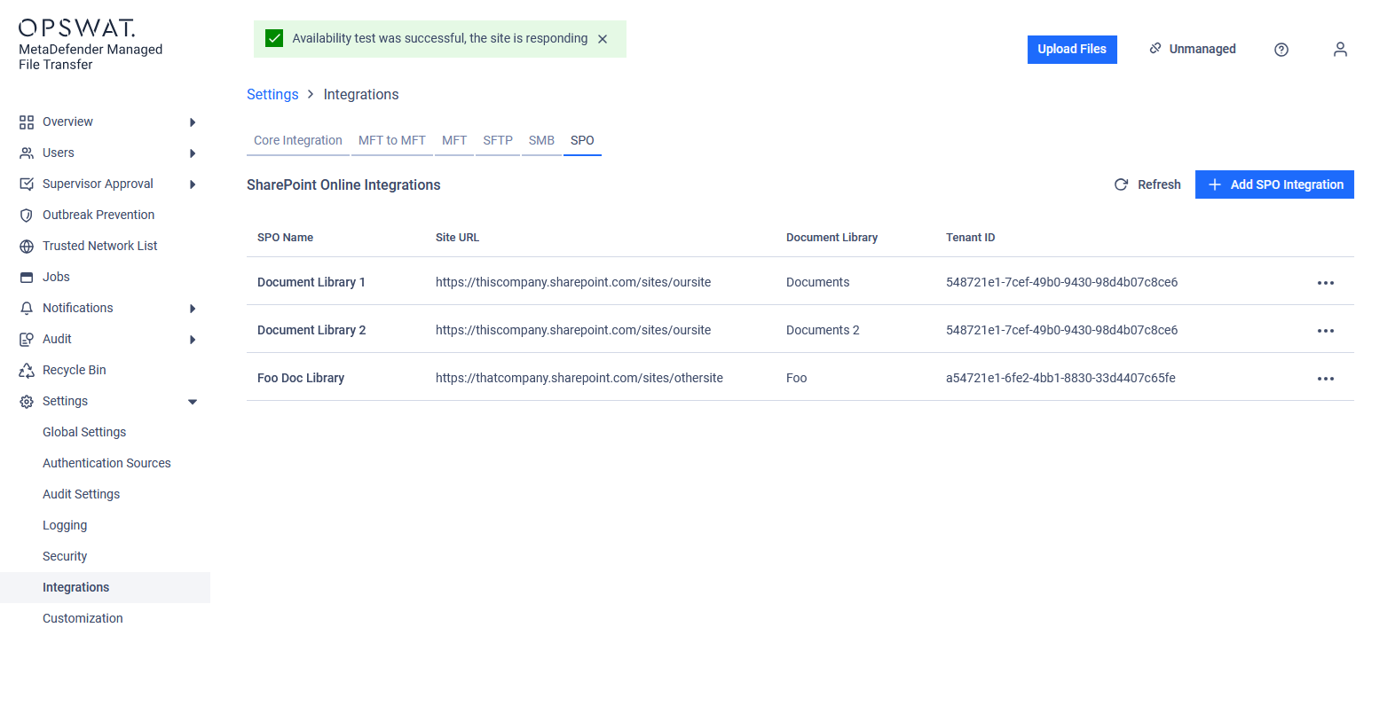The width and height of the screenshot is (1379, 706).
Task: Switch to the SFTP tab
Action: click(498, 140)
